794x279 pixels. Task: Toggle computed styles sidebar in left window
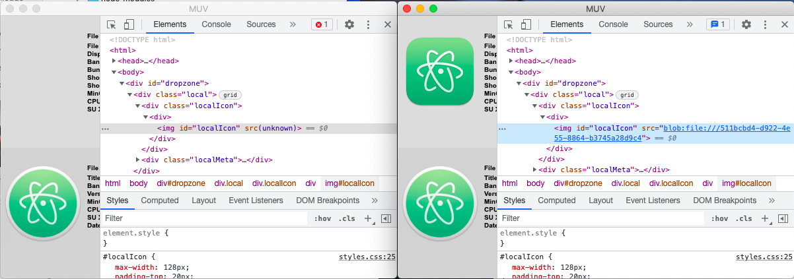click(x=386, y=218)
